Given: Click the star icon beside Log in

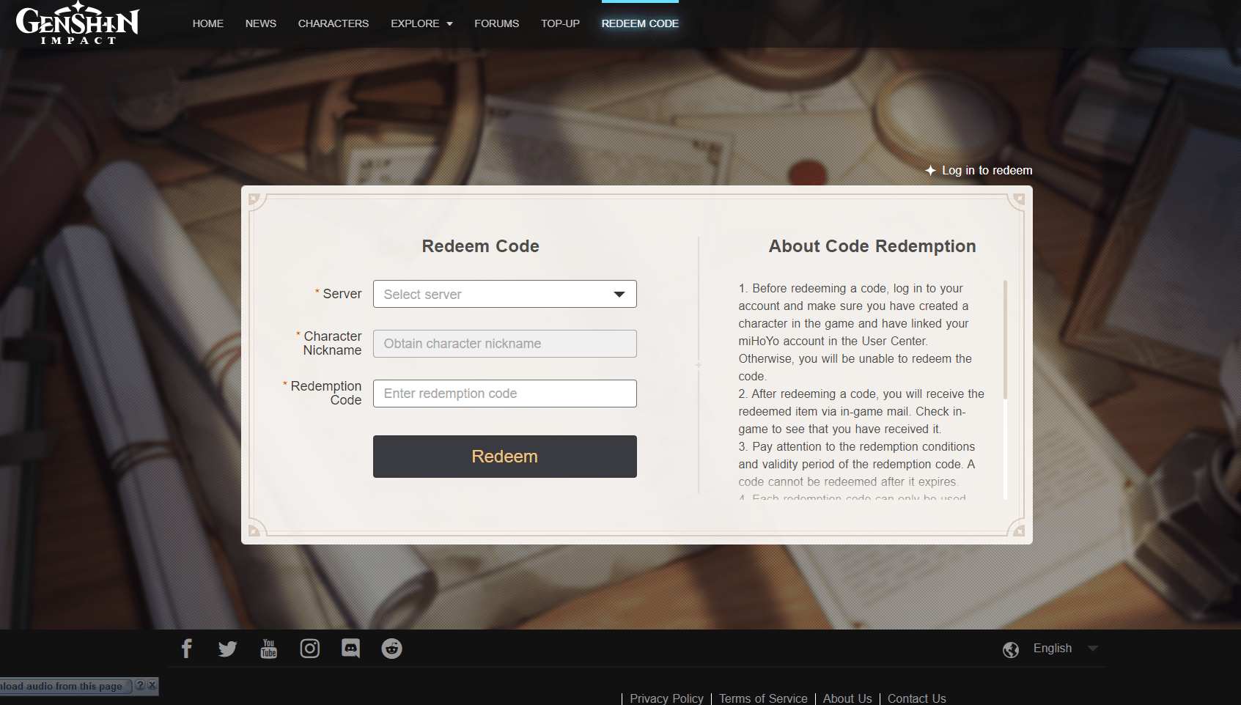Looking at the screenshot, I should click(930, 170).
